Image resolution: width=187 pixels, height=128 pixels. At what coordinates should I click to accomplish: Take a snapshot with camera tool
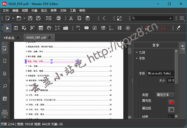66,28
